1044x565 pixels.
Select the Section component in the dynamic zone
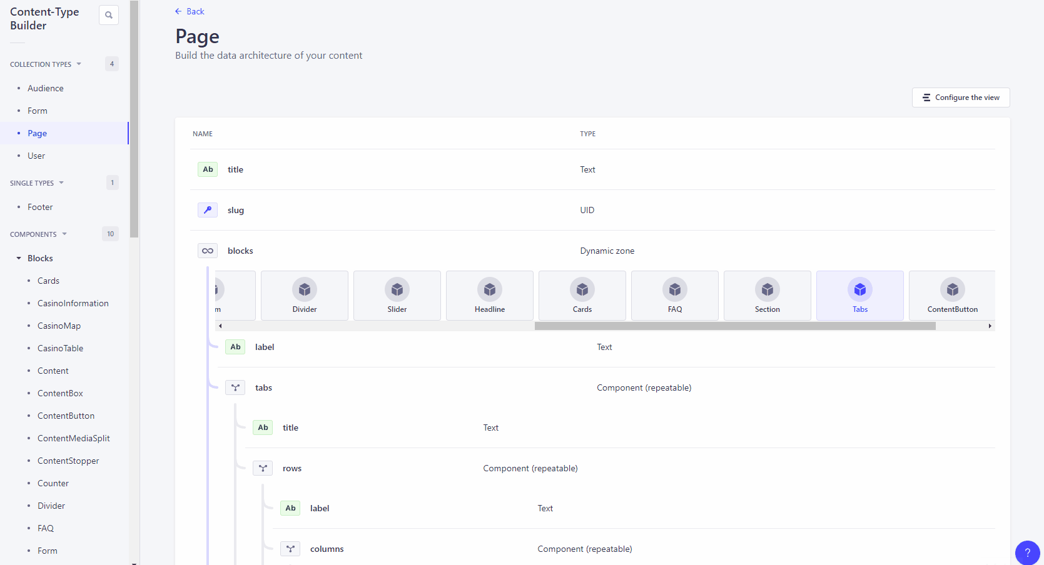click(767, 295)
